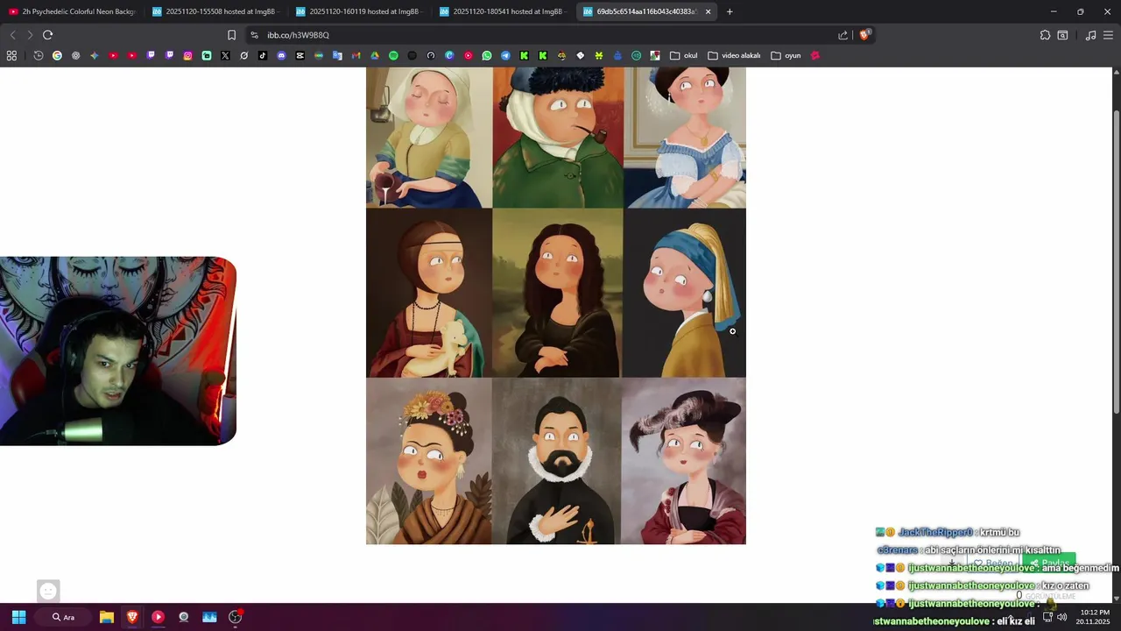Open the browser hamburger menu
The image size is (1121, 631).
(x=1108, y=35)
